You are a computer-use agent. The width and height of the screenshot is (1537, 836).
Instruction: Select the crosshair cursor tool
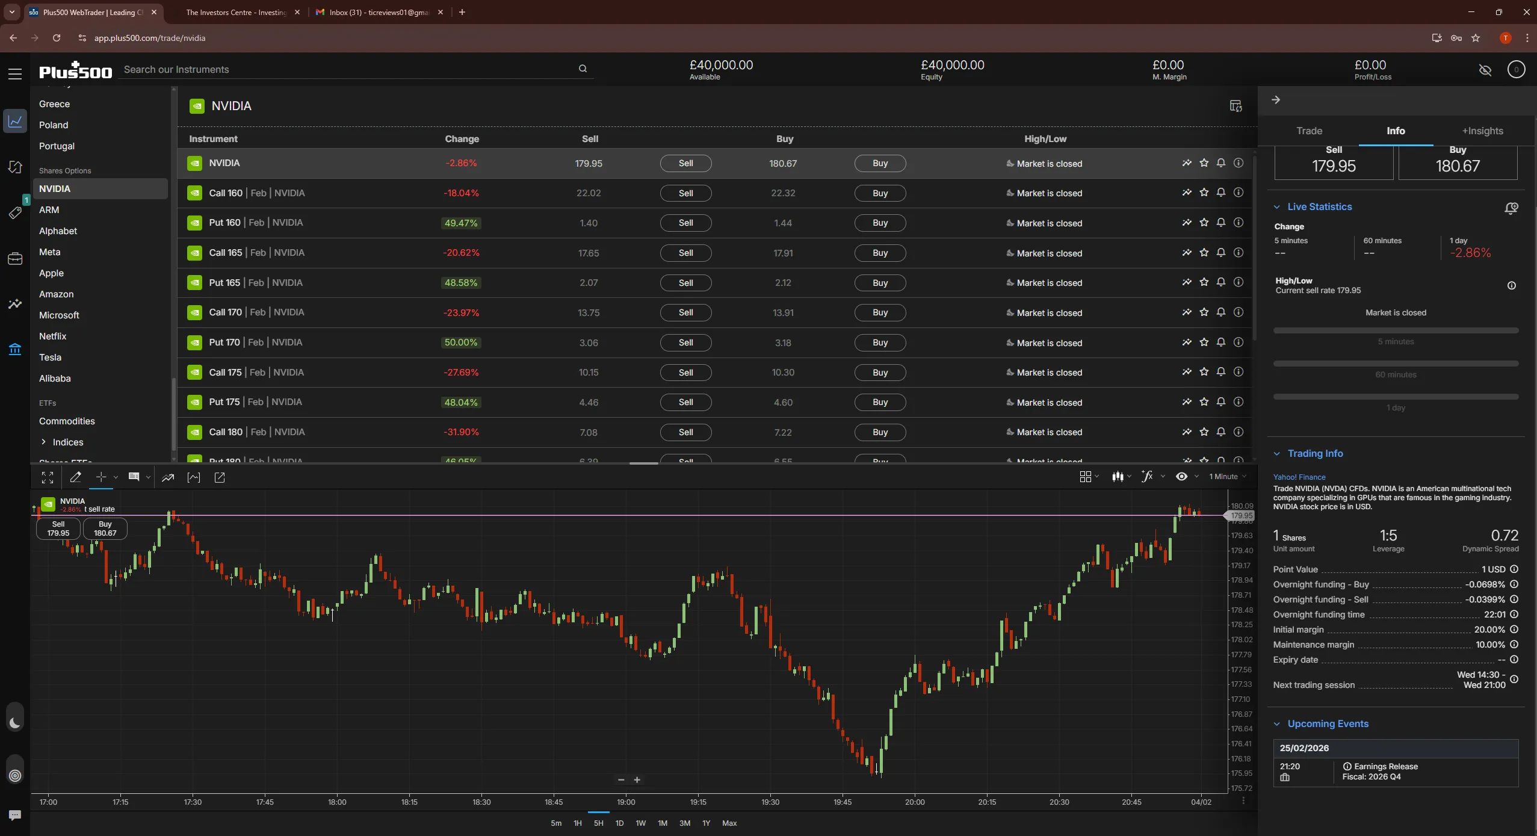pos(101,477)
